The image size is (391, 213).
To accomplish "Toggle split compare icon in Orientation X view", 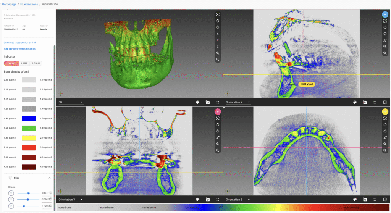I will pyautogui.click(x=385, y=102).
